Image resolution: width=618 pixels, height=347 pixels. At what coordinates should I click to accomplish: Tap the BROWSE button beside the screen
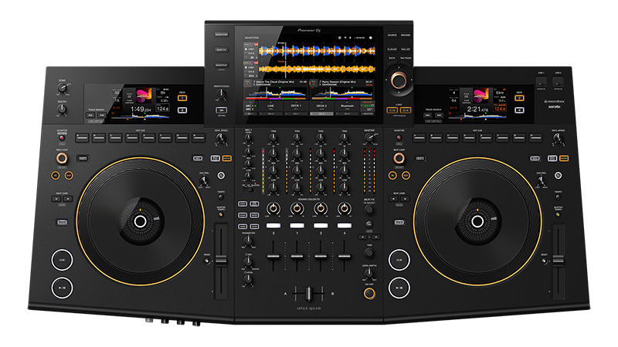click(406, 35)
